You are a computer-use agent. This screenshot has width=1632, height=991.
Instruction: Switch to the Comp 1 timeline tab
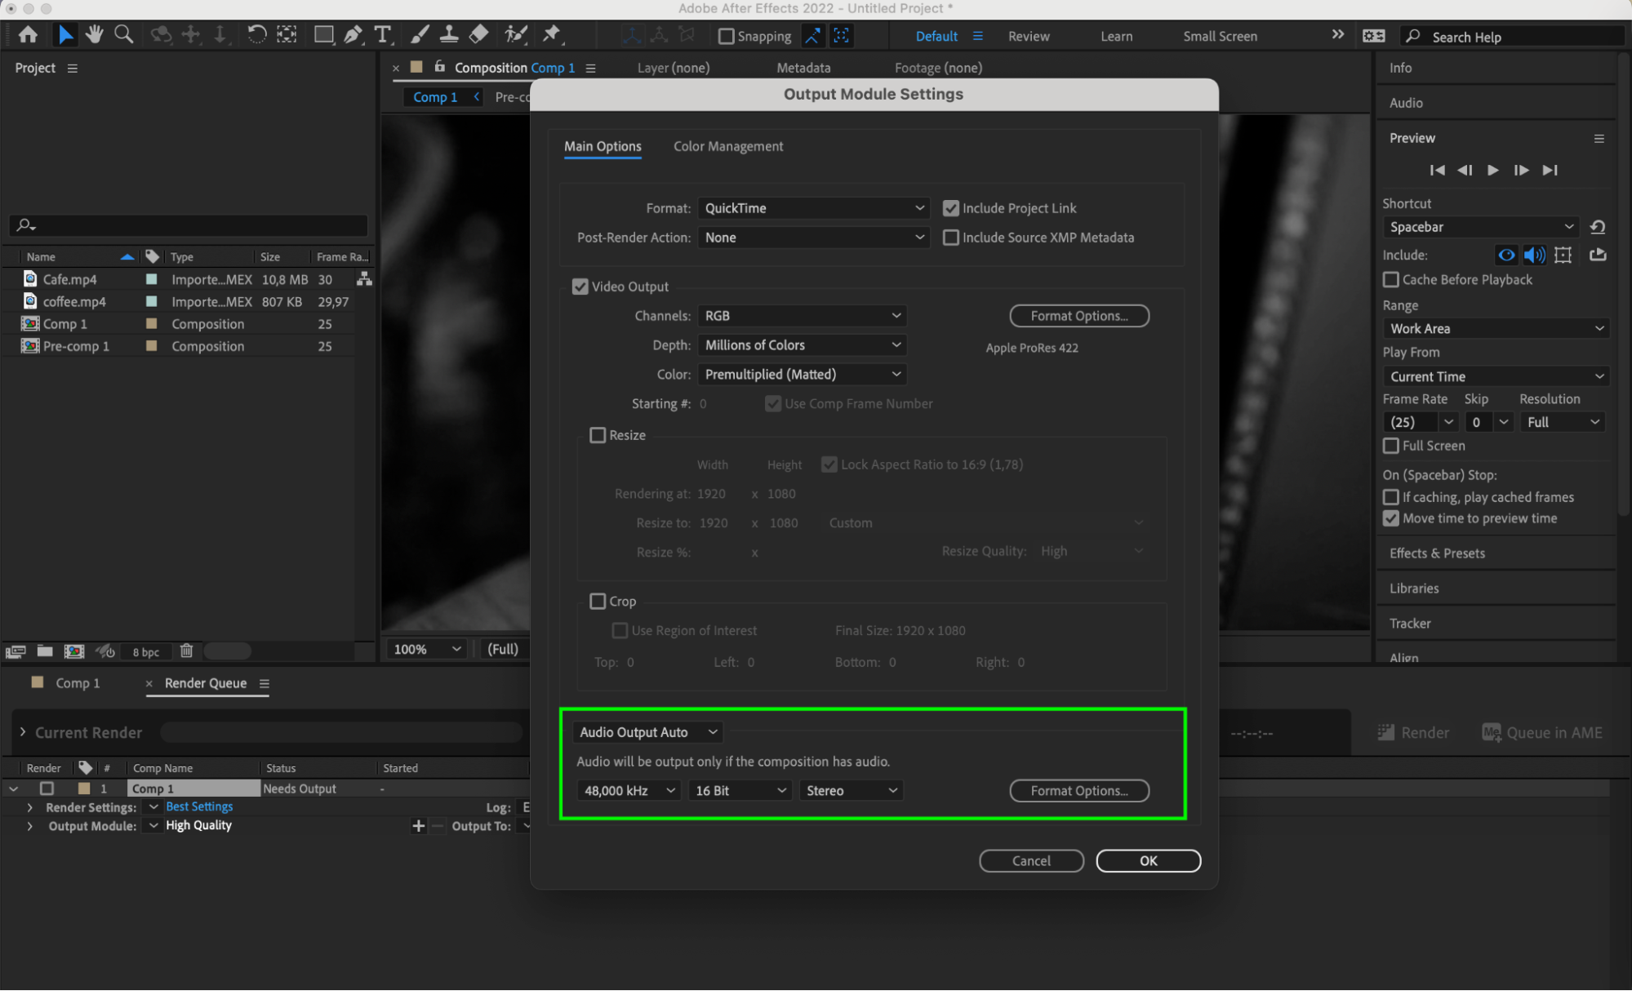coord(77,683)
